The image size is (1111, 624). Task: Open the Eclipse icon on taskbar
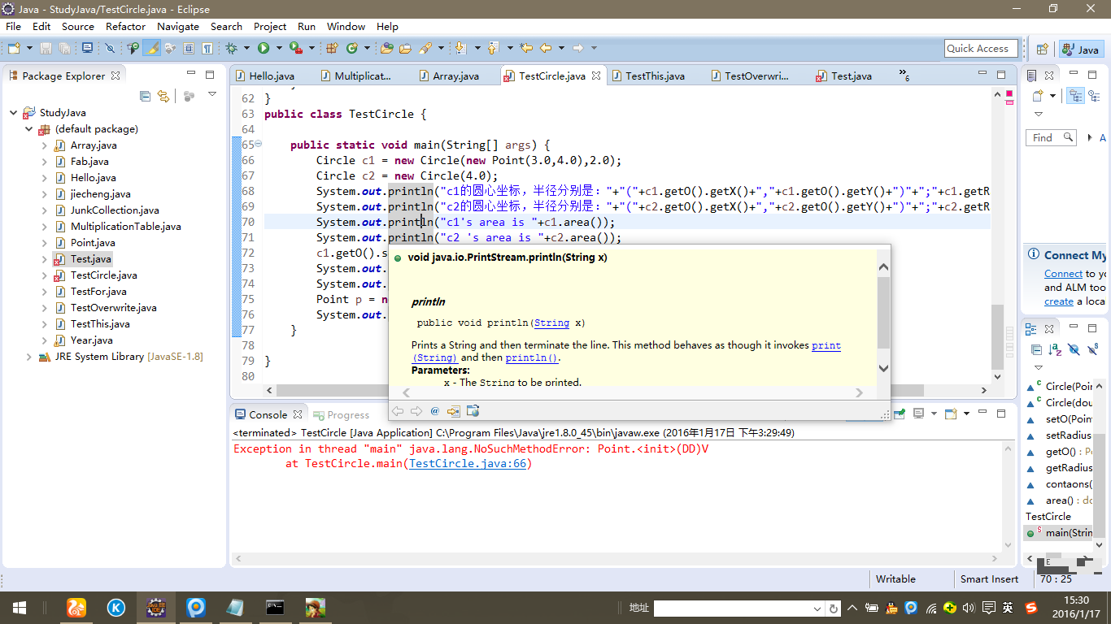(156, 608)
